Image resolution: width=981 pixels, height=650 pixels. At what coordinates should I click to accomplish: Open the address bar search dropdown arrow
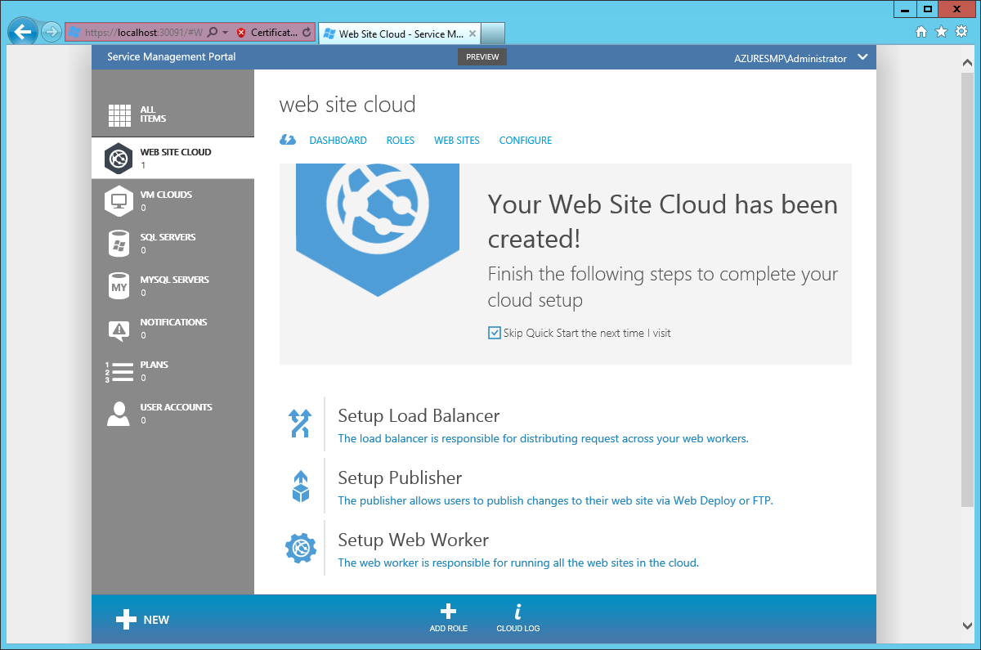[225, 33]
